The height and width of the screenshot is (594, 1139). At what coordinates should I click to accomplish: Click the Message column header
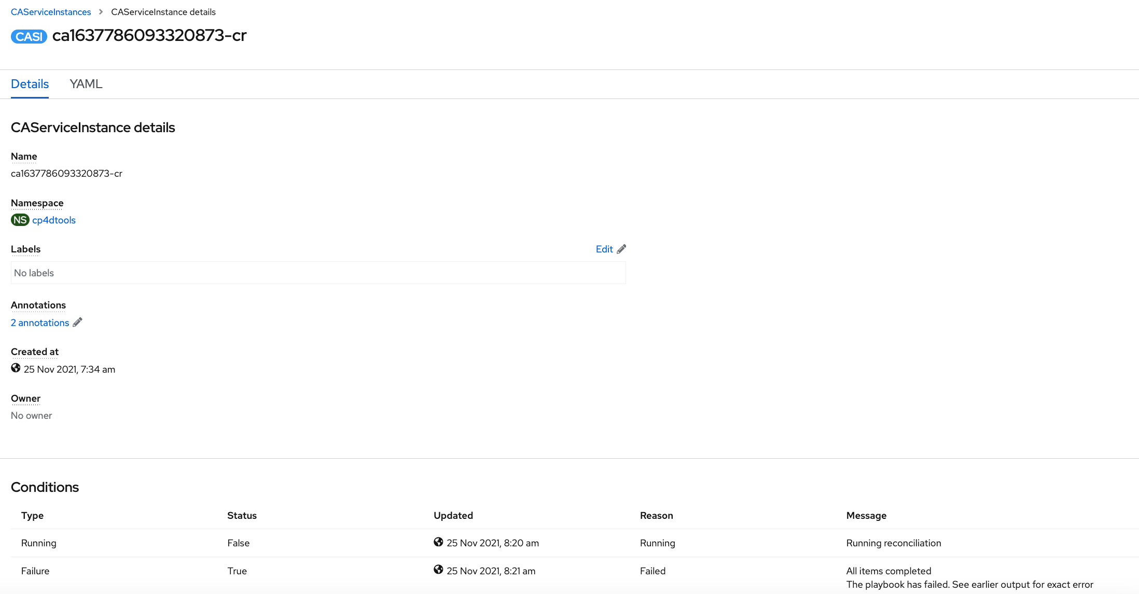[866, 515]
